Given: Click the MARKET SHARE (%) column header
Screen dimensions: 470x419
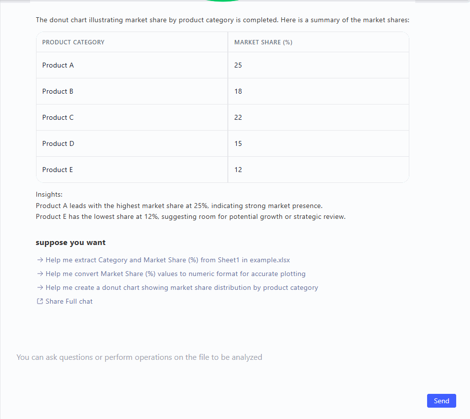Looking at the screenshot, I should [263, 42].
